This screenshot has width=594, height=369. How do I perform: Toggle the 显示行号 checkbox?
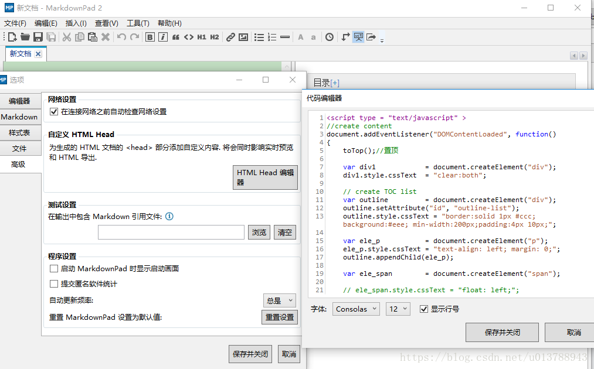click(424, 309)
